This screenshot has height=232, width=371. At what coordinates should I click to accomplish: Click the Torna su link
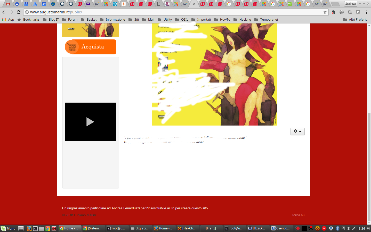(298, 215)
